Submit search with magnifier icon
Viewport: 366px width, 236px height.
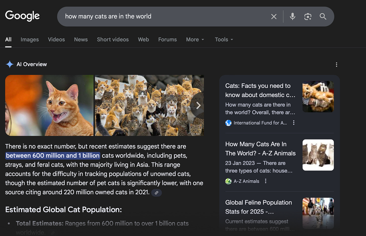point(323,17)
